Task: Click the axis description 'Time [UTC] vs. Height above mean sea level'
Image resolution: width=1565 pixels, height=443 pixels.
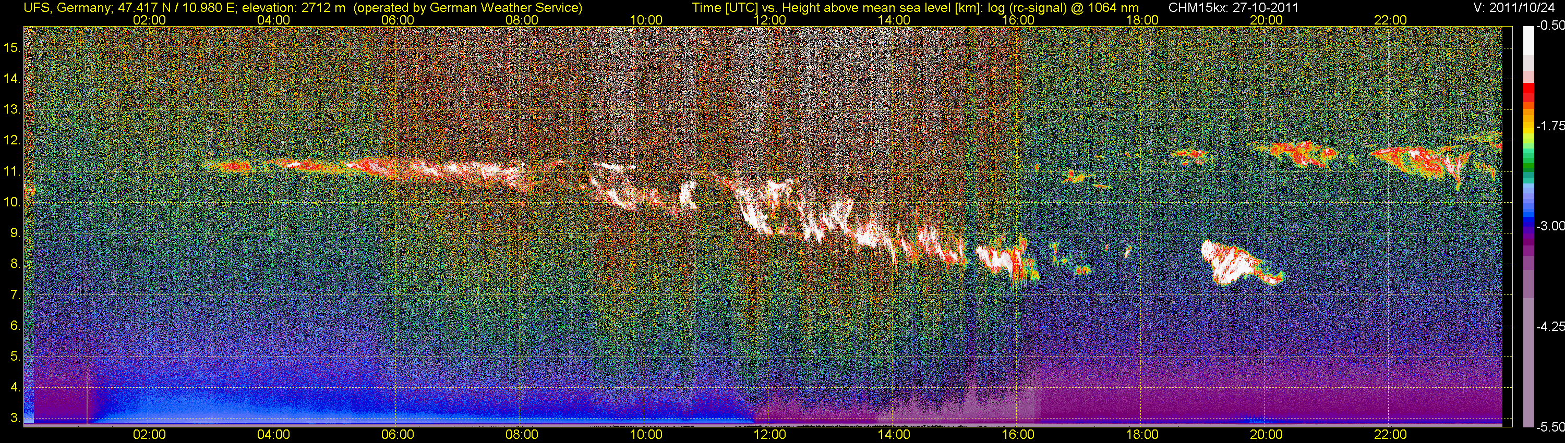Action: [x=823, y=7]
